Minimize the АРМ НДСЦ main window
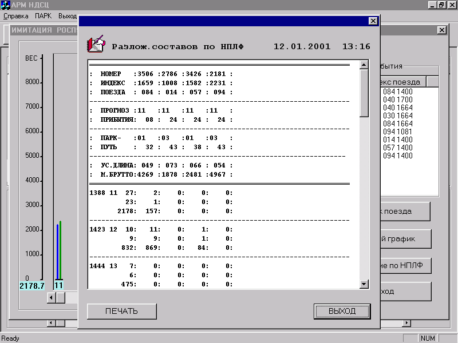 (x=432, y=5)
